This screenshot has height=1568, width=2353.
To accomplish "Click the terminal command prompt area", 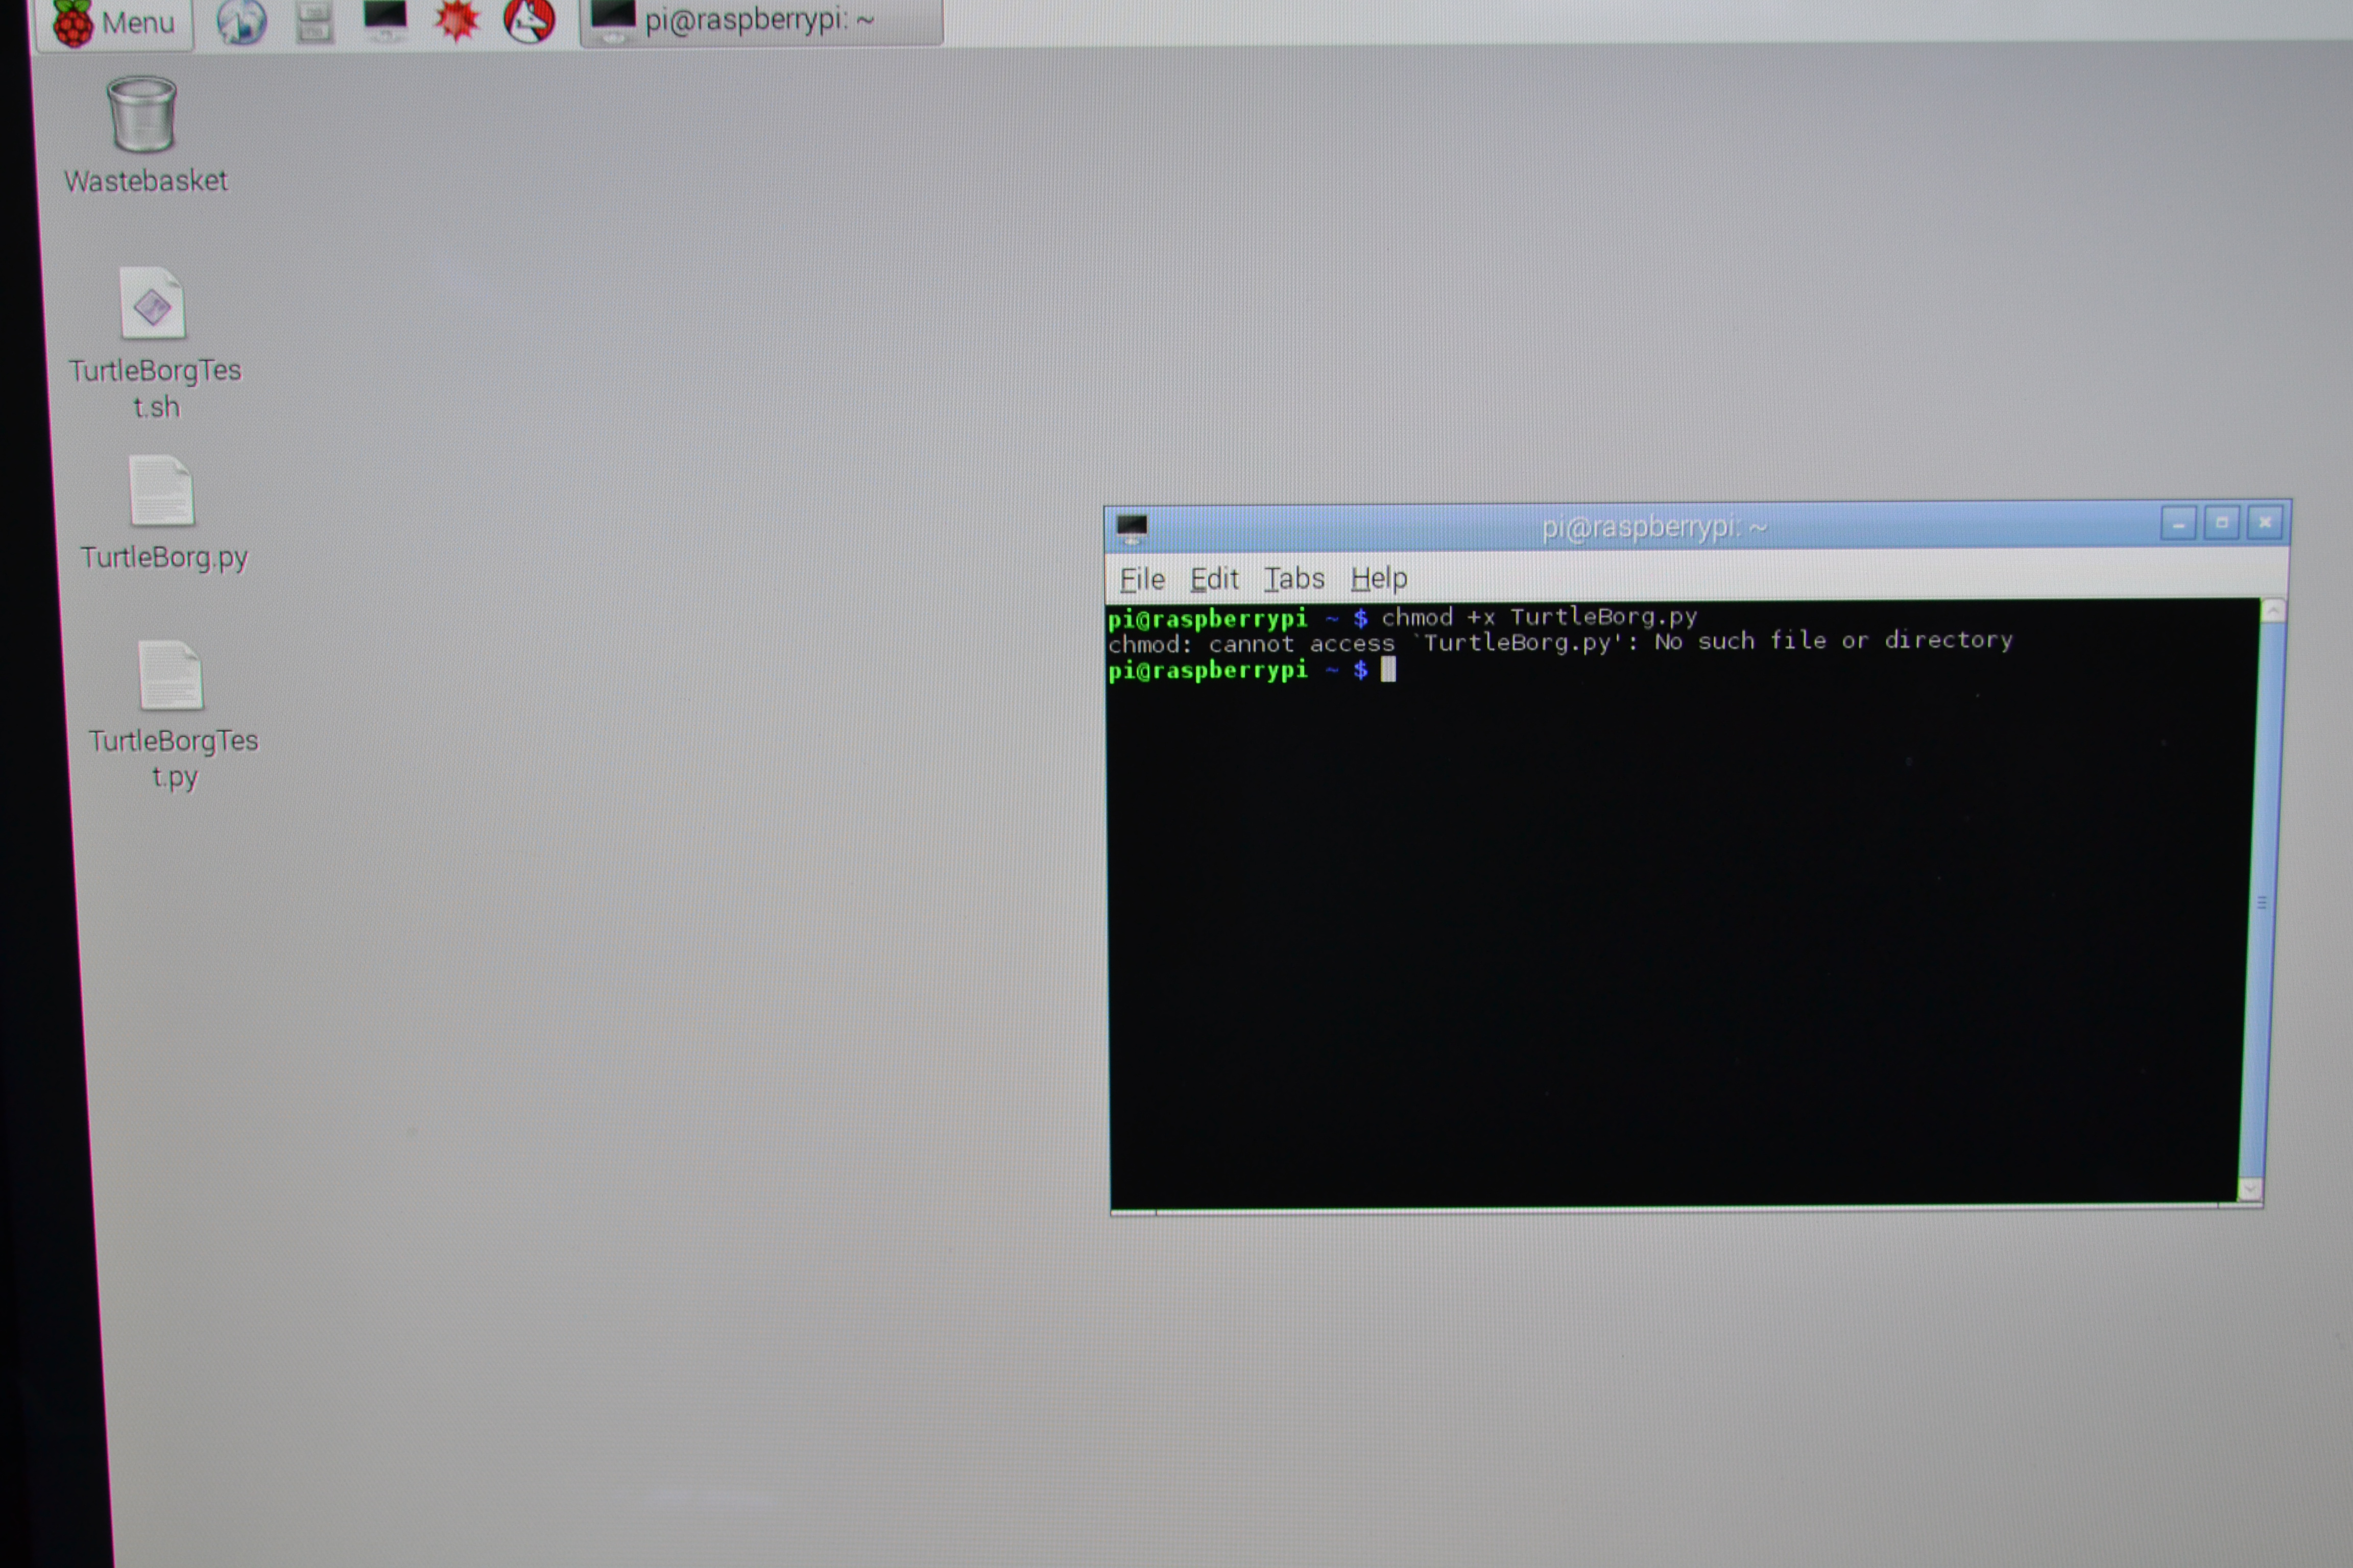I will [x=1388, y=670].
